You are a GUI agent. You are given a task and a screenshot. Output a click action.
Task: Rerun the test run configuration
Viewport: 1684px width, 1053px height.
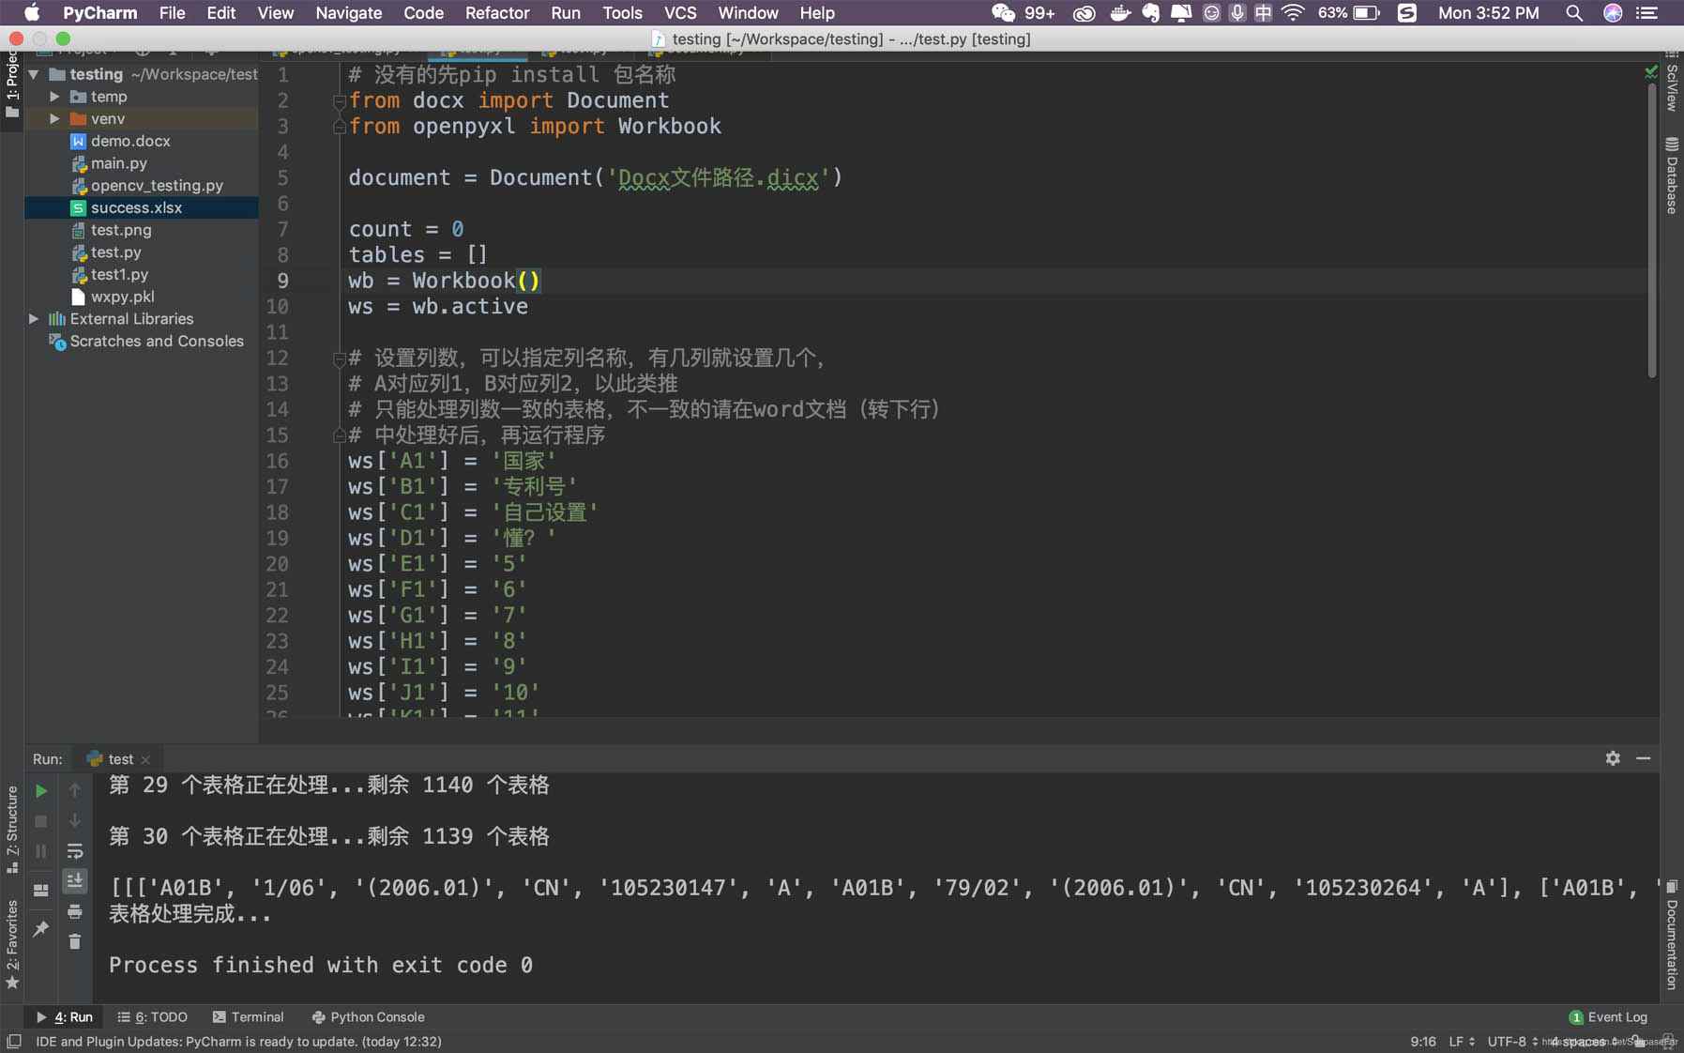point(40,790)
